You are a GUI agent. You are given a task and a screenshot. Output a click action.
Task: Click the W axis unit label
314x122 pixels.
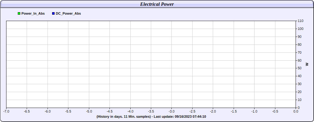tap(307, 64)
